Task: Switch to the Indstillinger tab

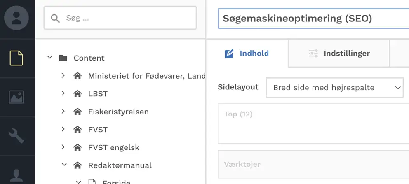Action: click(339, 54)
